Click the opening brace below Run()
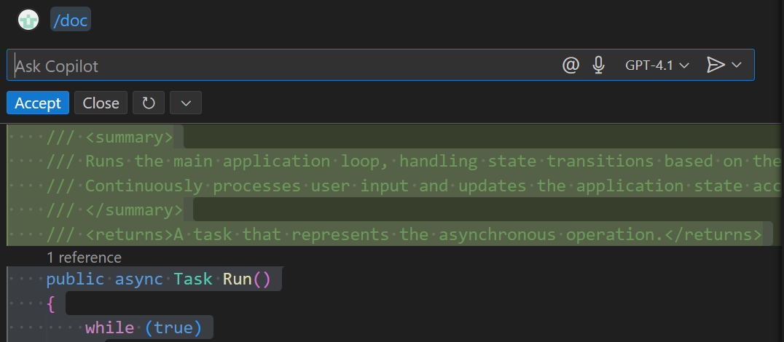784x342 pixels. (x=50, y=303)
